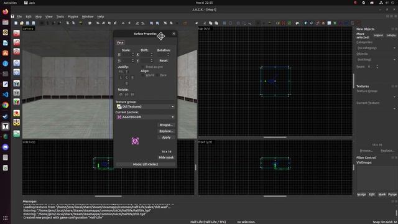Image resolution: width=398 pixels, height=224 pixels.
Task: Click the green down-arrow toolbar icon
Action: [335, 23]
